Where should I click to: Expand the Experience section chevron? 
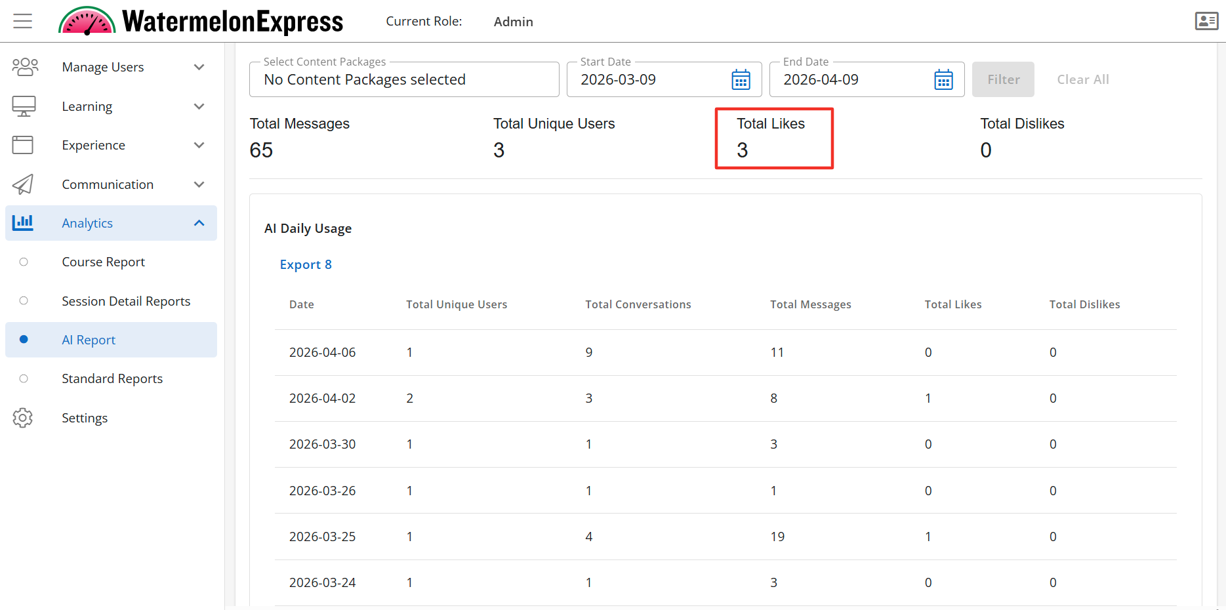(x=199, y=145)
